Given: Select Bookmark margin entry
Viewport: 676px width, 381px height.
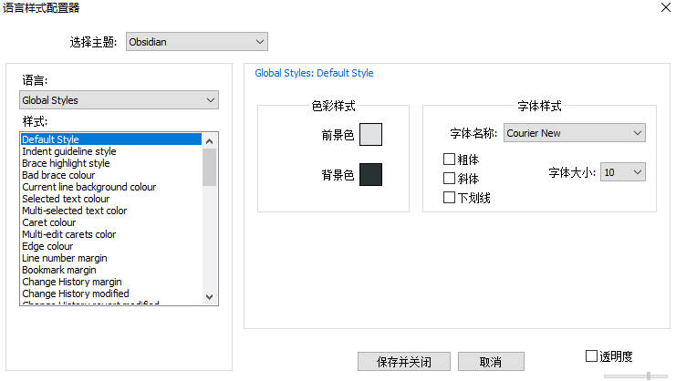Looking at the screenshot, I should click(x=111, y=270).
